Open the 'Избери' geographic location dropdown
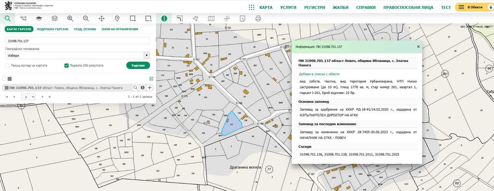The image size is (494, 191). point(78,55)
